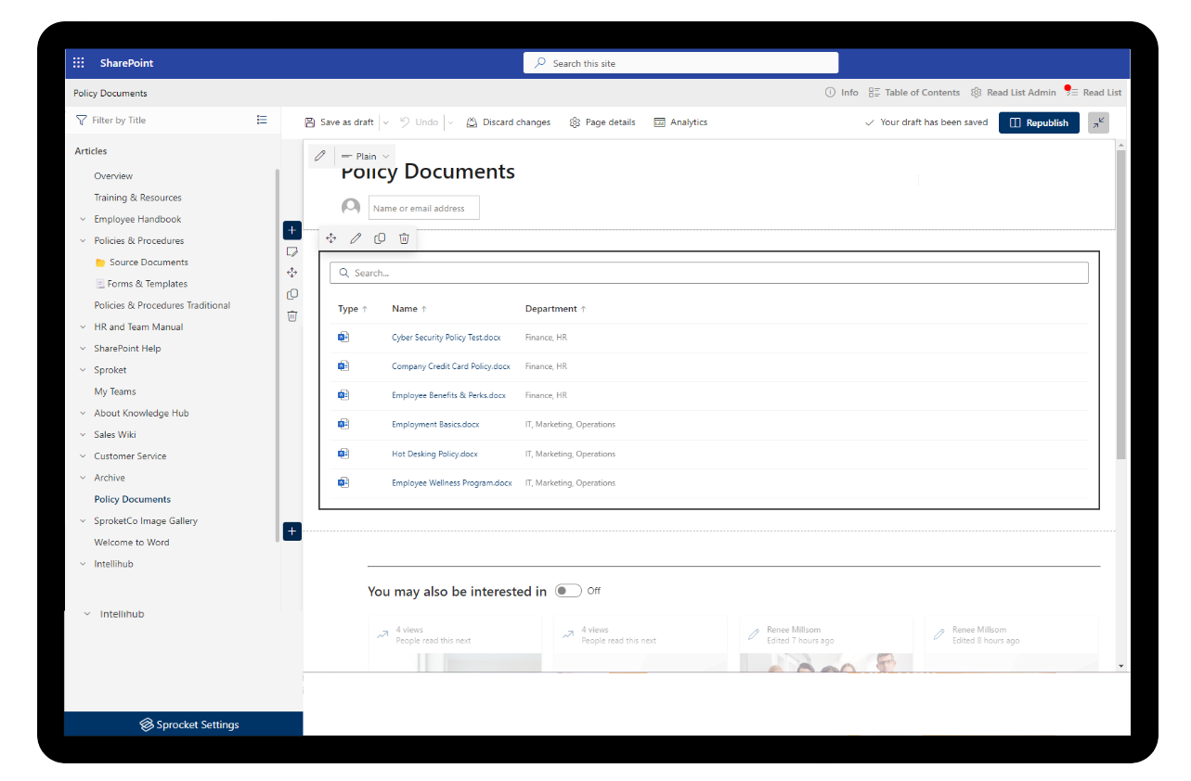Toggle off 'You may also be interested in'
The image size is (1191, 781).
tap(568, 590)
